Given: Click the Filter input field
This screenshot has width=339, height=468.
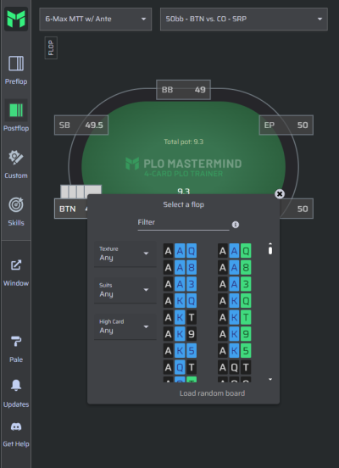Looking at the screenshot, I should point(183,223).
